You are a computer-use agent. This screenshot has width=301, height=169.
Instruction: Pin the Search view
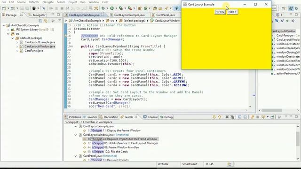[x=272, y=117]
